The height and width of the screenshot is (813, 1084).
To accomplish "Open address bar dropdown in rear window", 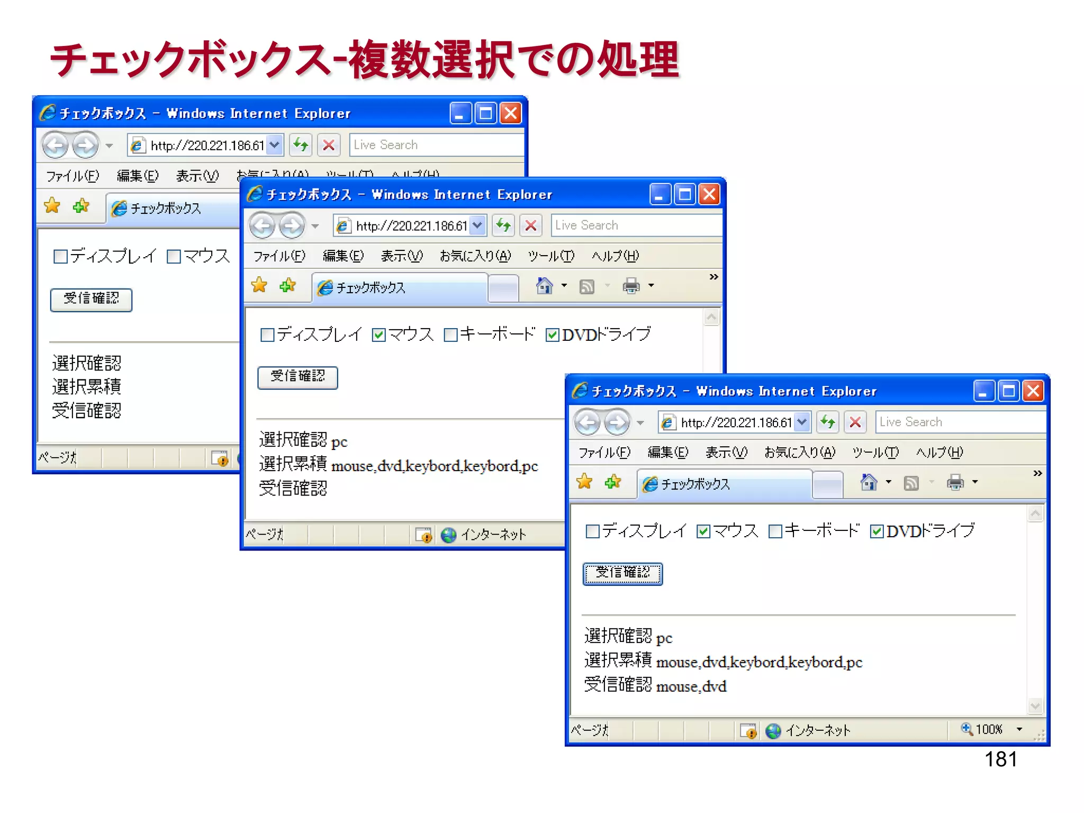I will click(274, 144).
